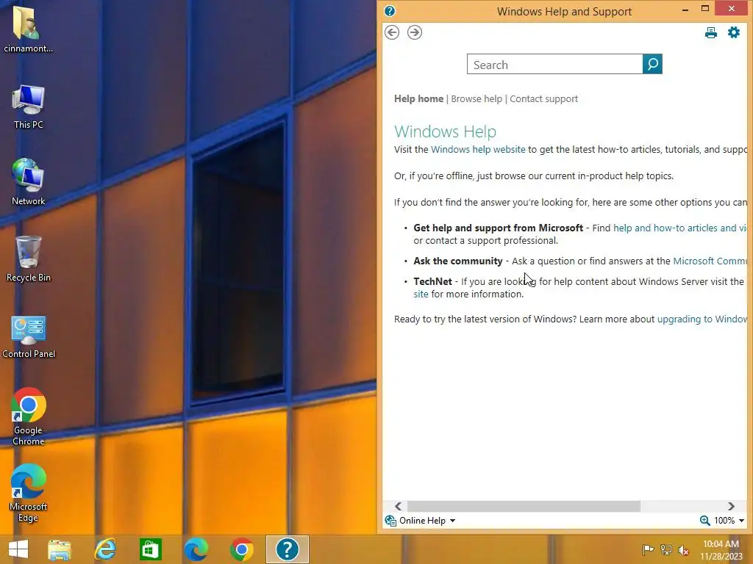This screenshot has width=753, height=564.
Task: Click Help and Support taskbar button
Action: [288, 549]
